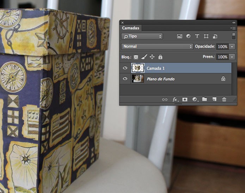Viewport: 245px width, 193px height.
Task: Open the Camadas panel flyout menu
Action: coord(233,28)
